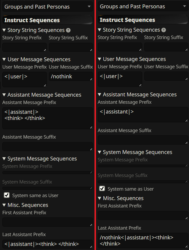Click Story String Suffix field in right panel
This screenshot has height=250, width=189.
166,47
